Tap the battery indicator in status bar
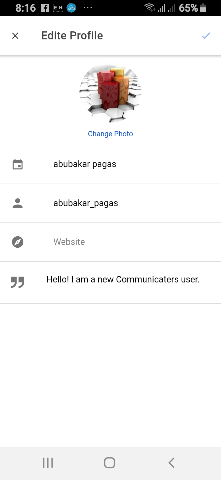The image size is (221, 480). point(203,8)
